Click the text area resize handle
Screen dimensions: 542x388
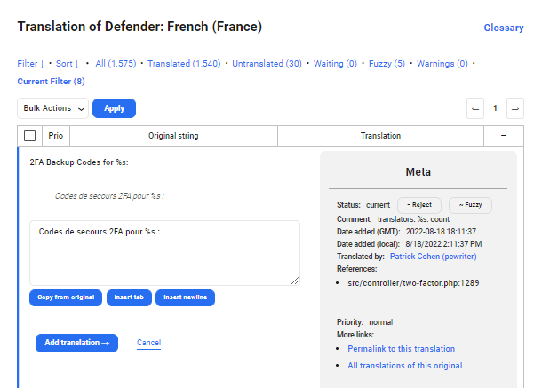[x=295, y=281]
